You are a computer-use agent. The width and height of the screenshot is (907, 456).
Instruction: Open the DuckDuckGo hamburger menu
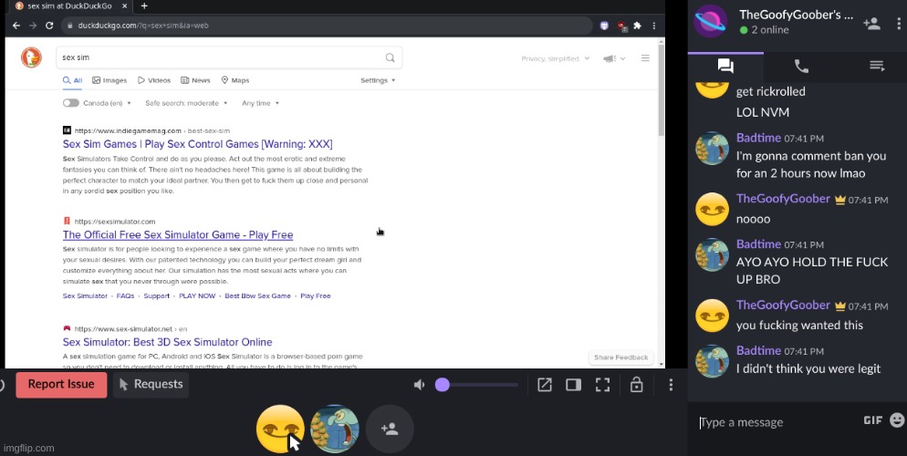[x=645, y=57]
